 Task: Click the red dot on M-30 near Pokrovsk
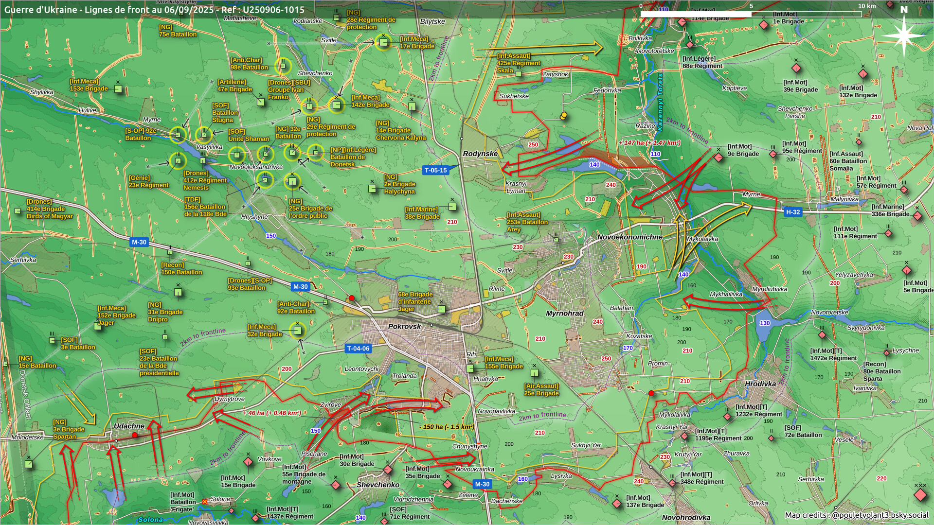tap(352, 298)
